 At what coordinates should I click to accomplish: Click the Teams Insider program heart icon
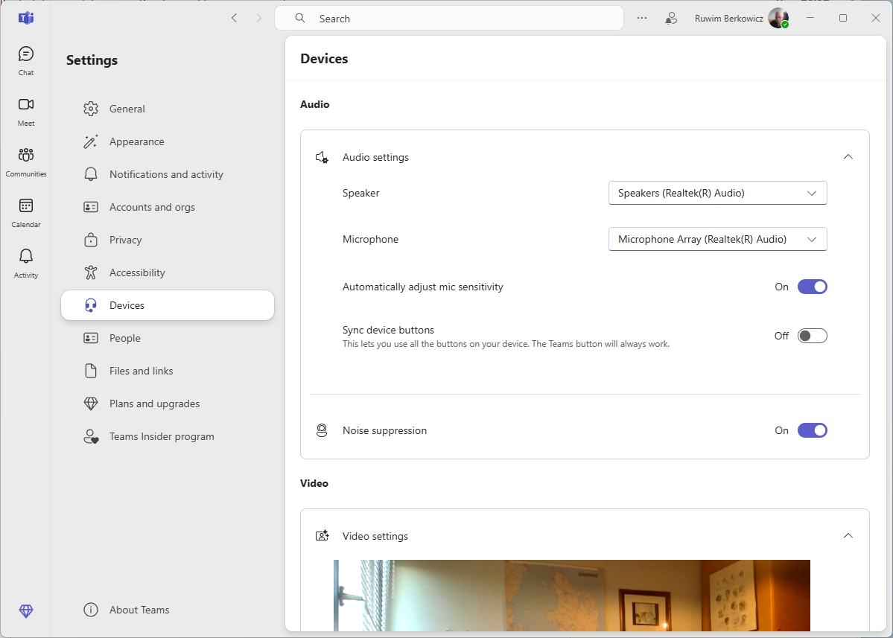(x=91, y=436)
